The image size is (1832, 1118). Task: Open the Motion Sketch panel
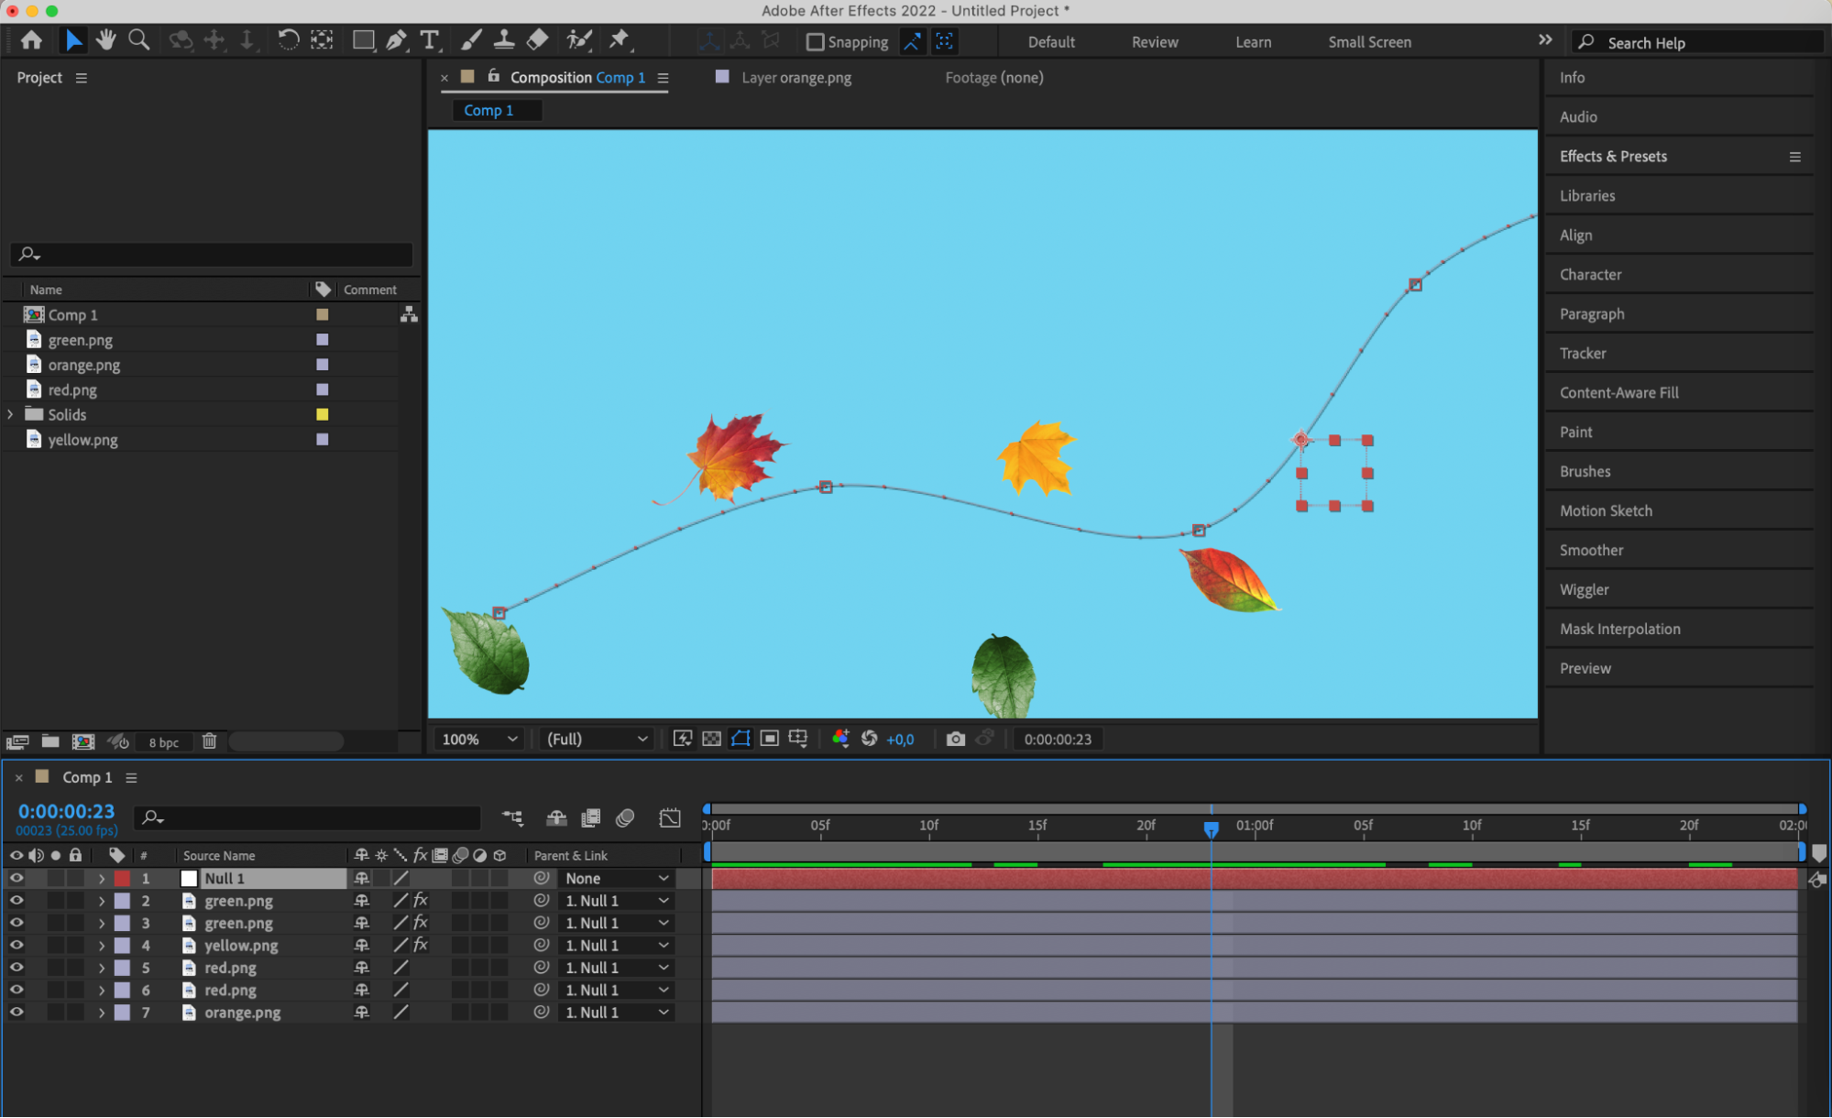[x=1605, y=510]
